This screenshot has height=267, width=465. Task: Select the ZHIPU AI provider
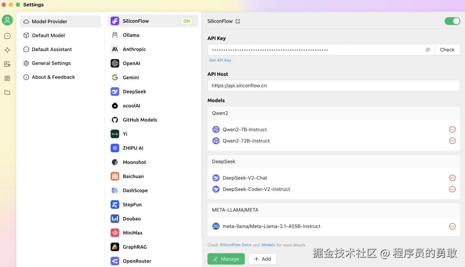(152, 148)
